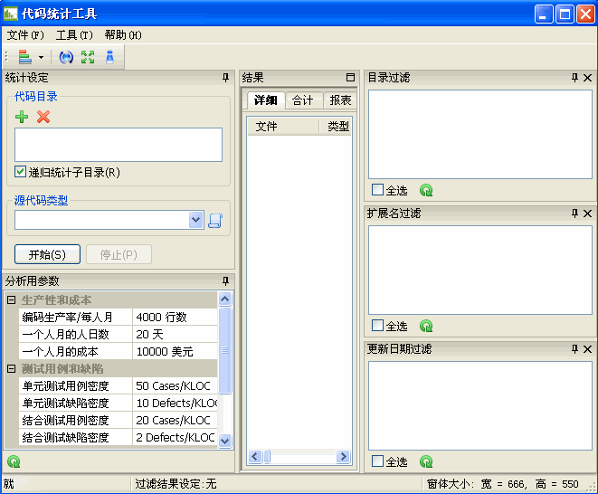Click the results list horizontal scrollbar right arrow

point(343,458)
